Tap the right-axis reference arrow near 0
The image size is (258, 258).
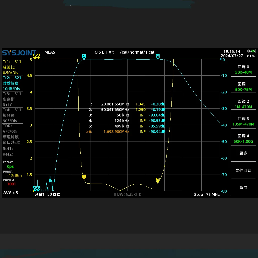click(x=221, y=60)
